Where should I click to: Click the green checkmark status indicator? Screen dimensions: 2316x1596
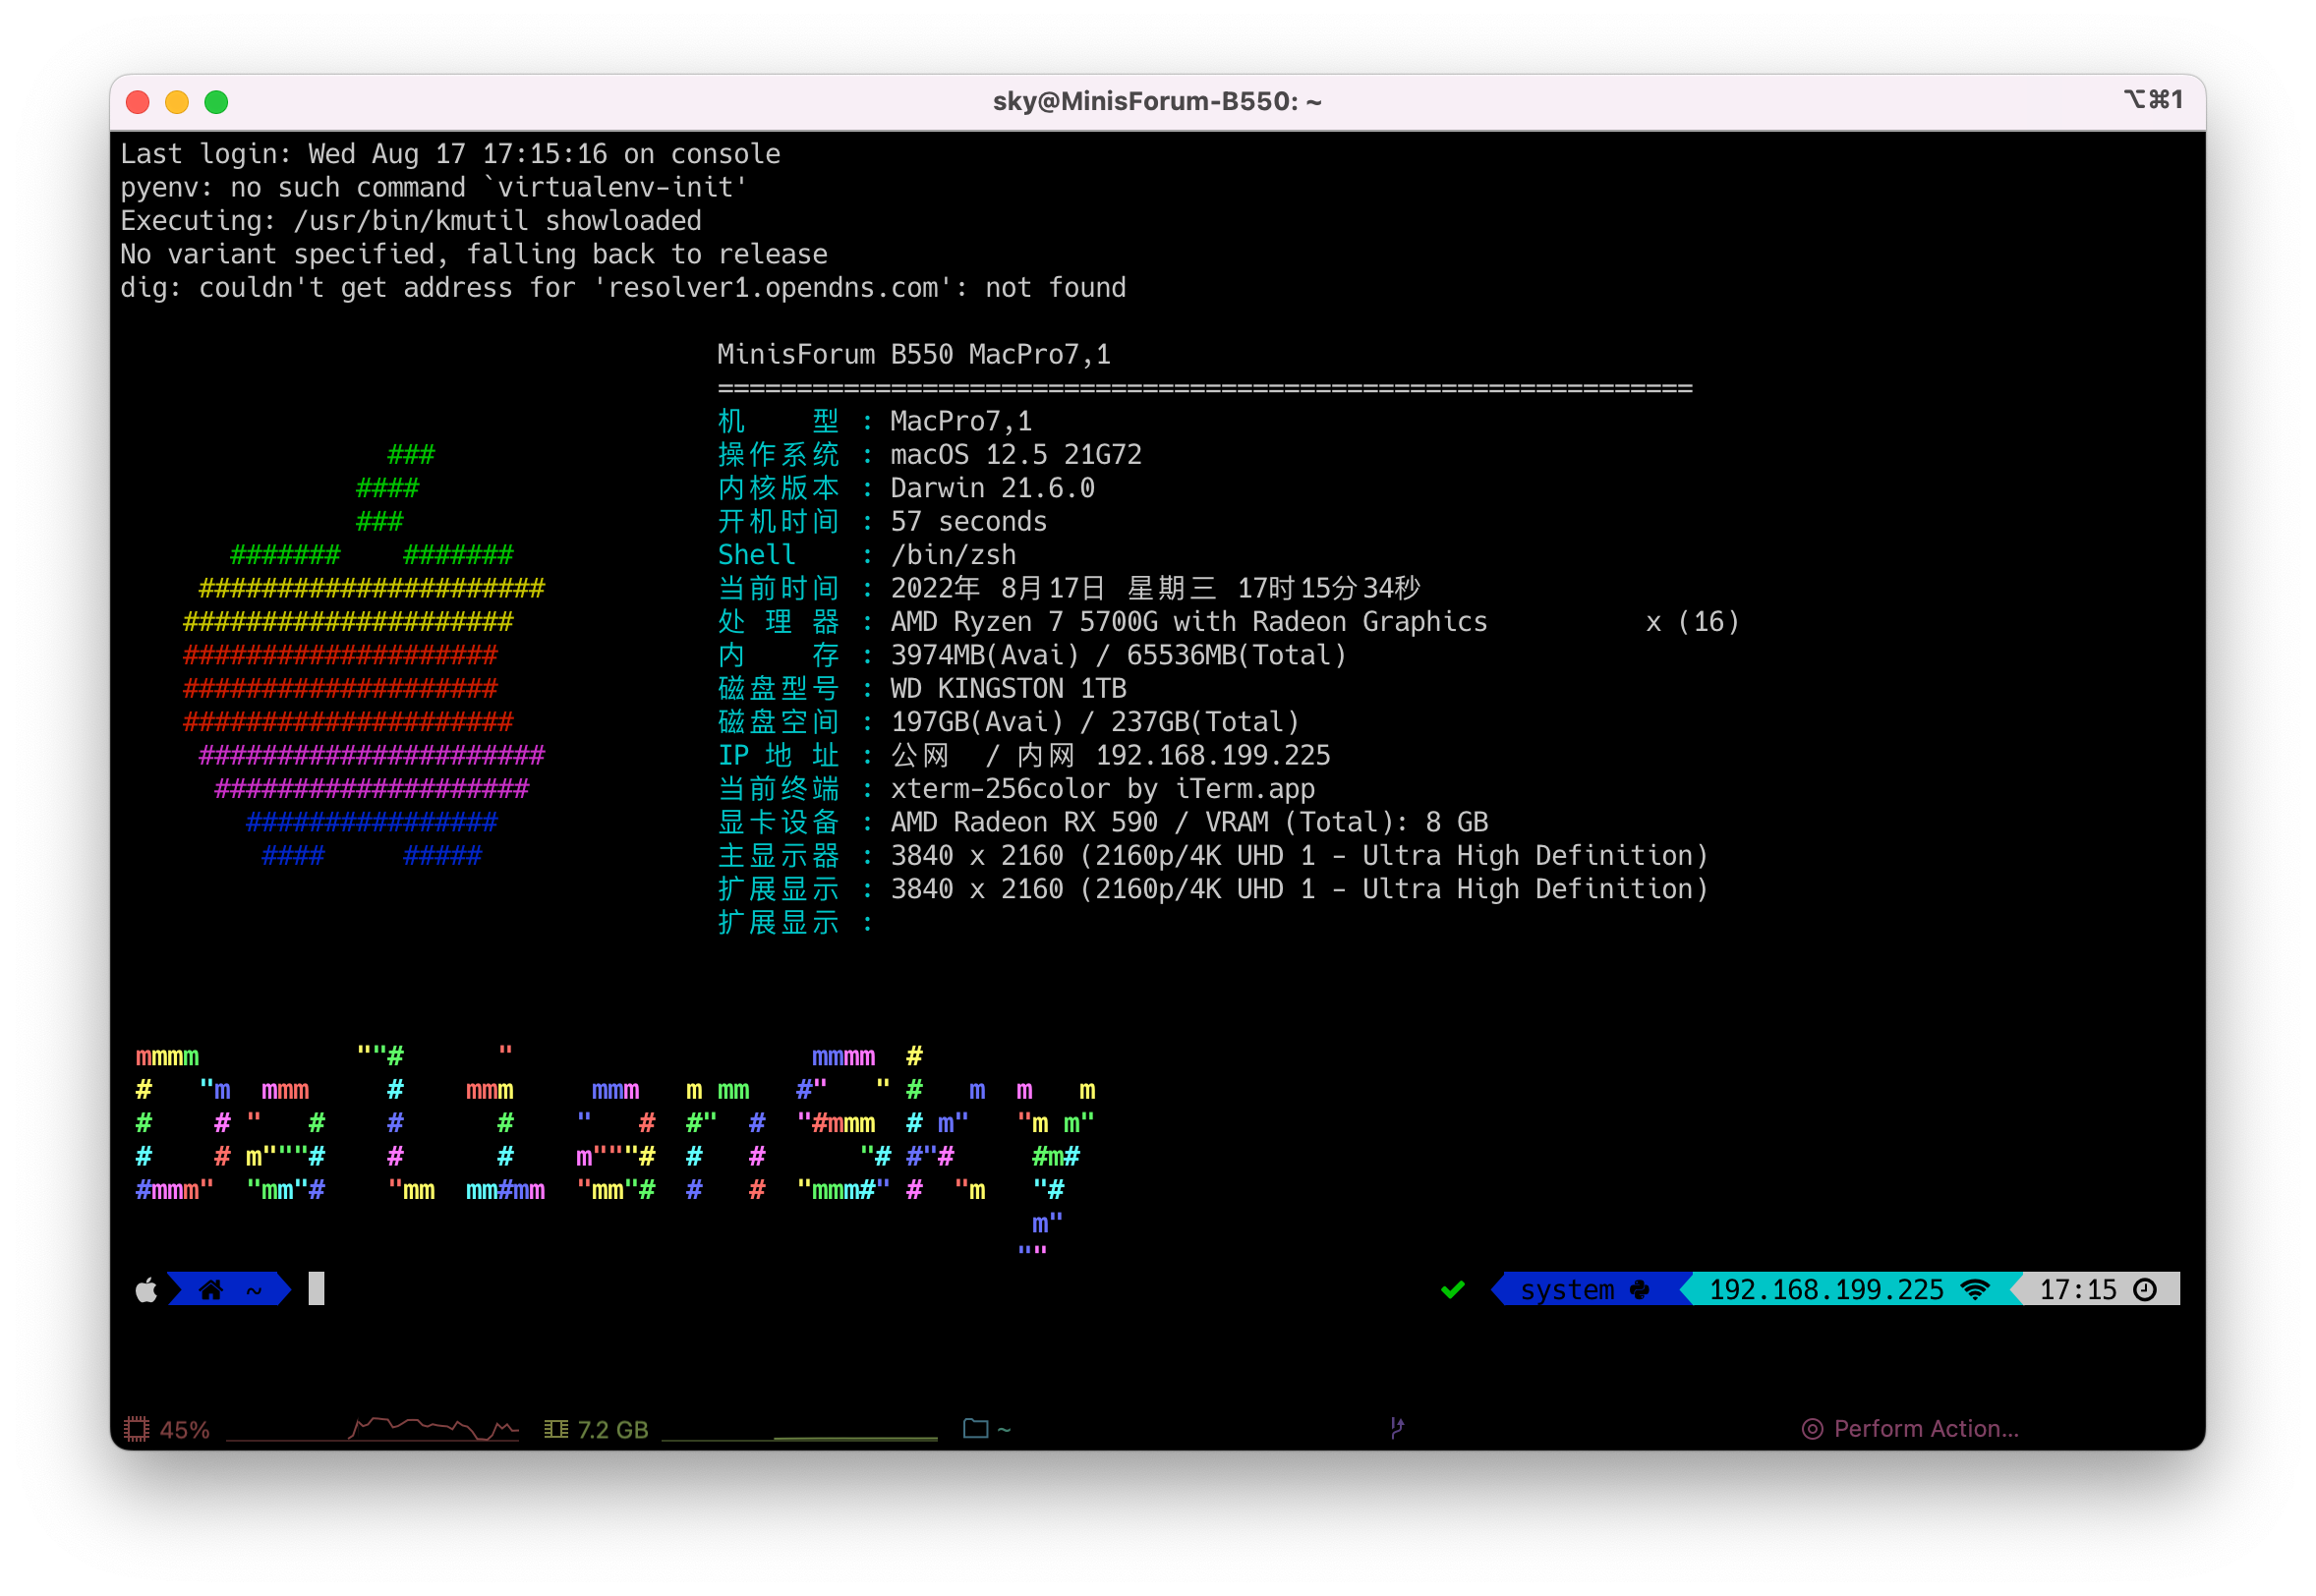tap(1453, 1290)
